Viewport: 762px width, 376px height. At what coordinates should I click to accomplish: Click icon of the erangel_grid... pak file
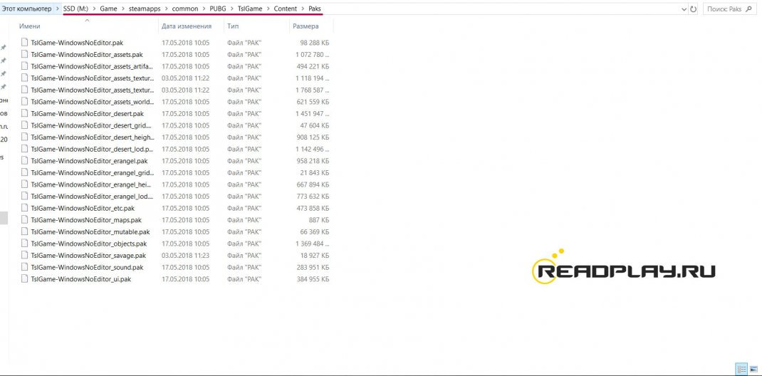tap(25, 172)
